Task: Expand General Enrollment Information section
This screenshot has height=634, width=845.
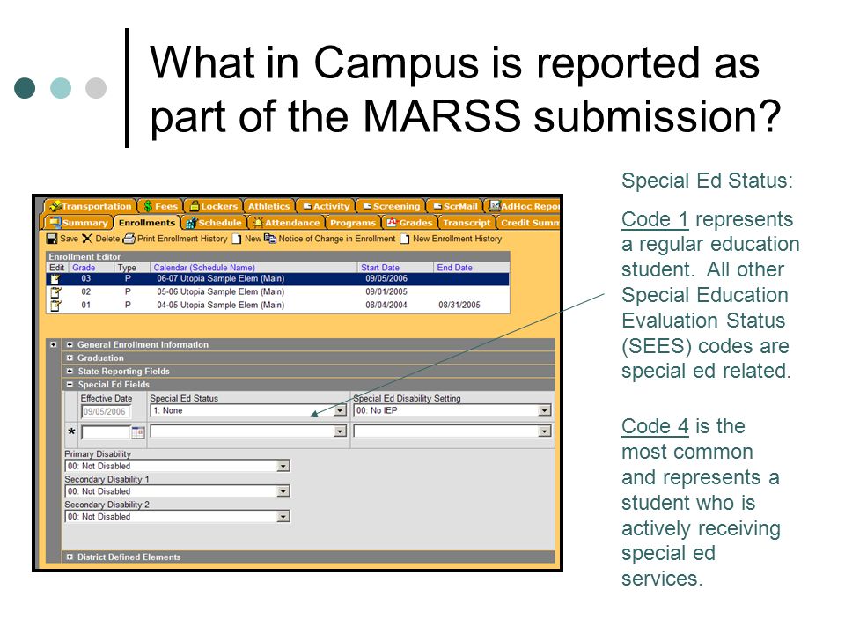Action: point(70,344)
